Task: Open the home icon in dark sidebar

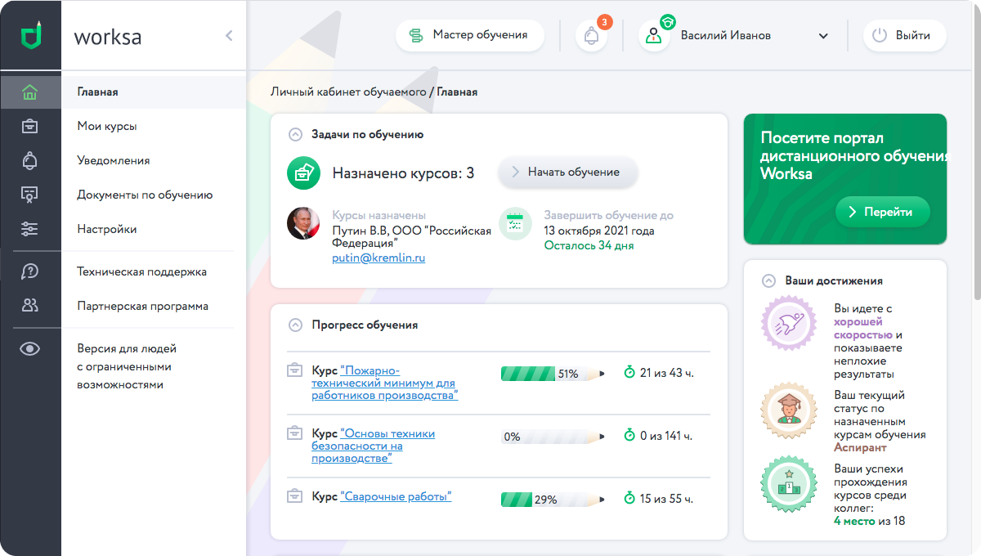Action: click(x=30, y=92)
